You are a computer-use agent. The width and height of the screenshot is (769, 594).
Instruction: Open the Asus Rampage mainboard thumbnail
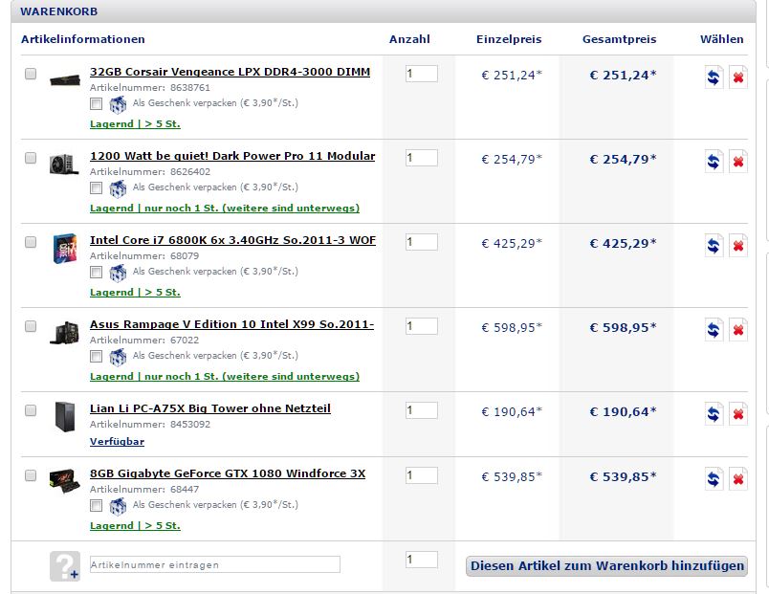tap(64, 333)
